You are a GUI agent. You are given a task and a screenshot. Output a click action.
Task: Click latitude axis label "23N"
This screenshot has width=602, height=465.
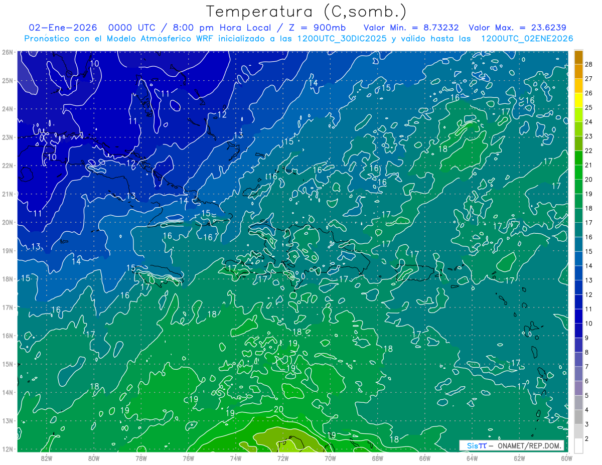coord(7,137)
